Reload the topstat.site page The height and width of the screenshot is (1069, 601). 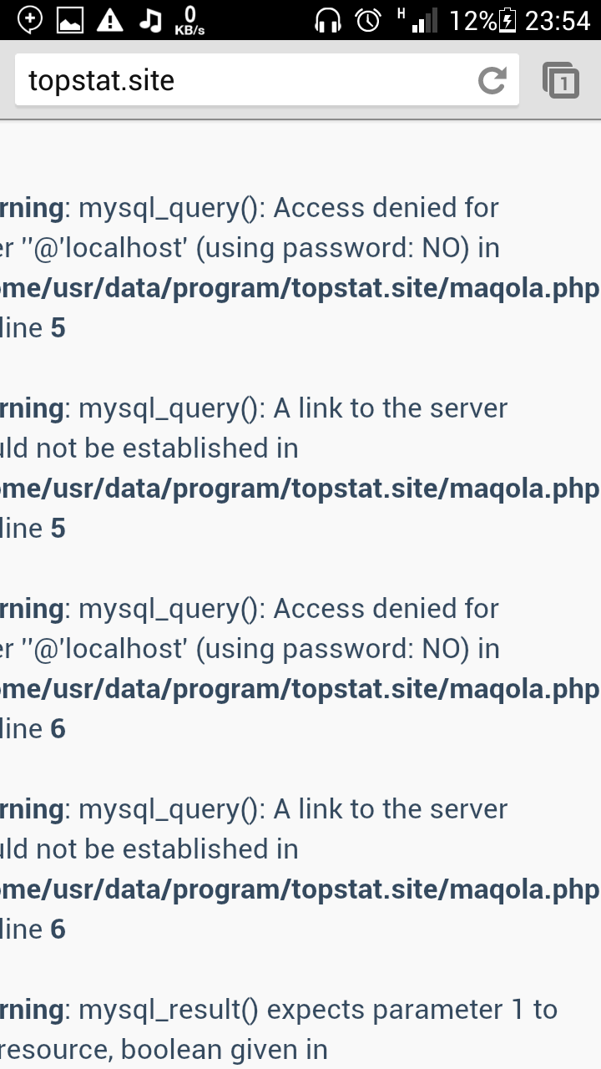[x=492, y=81]
